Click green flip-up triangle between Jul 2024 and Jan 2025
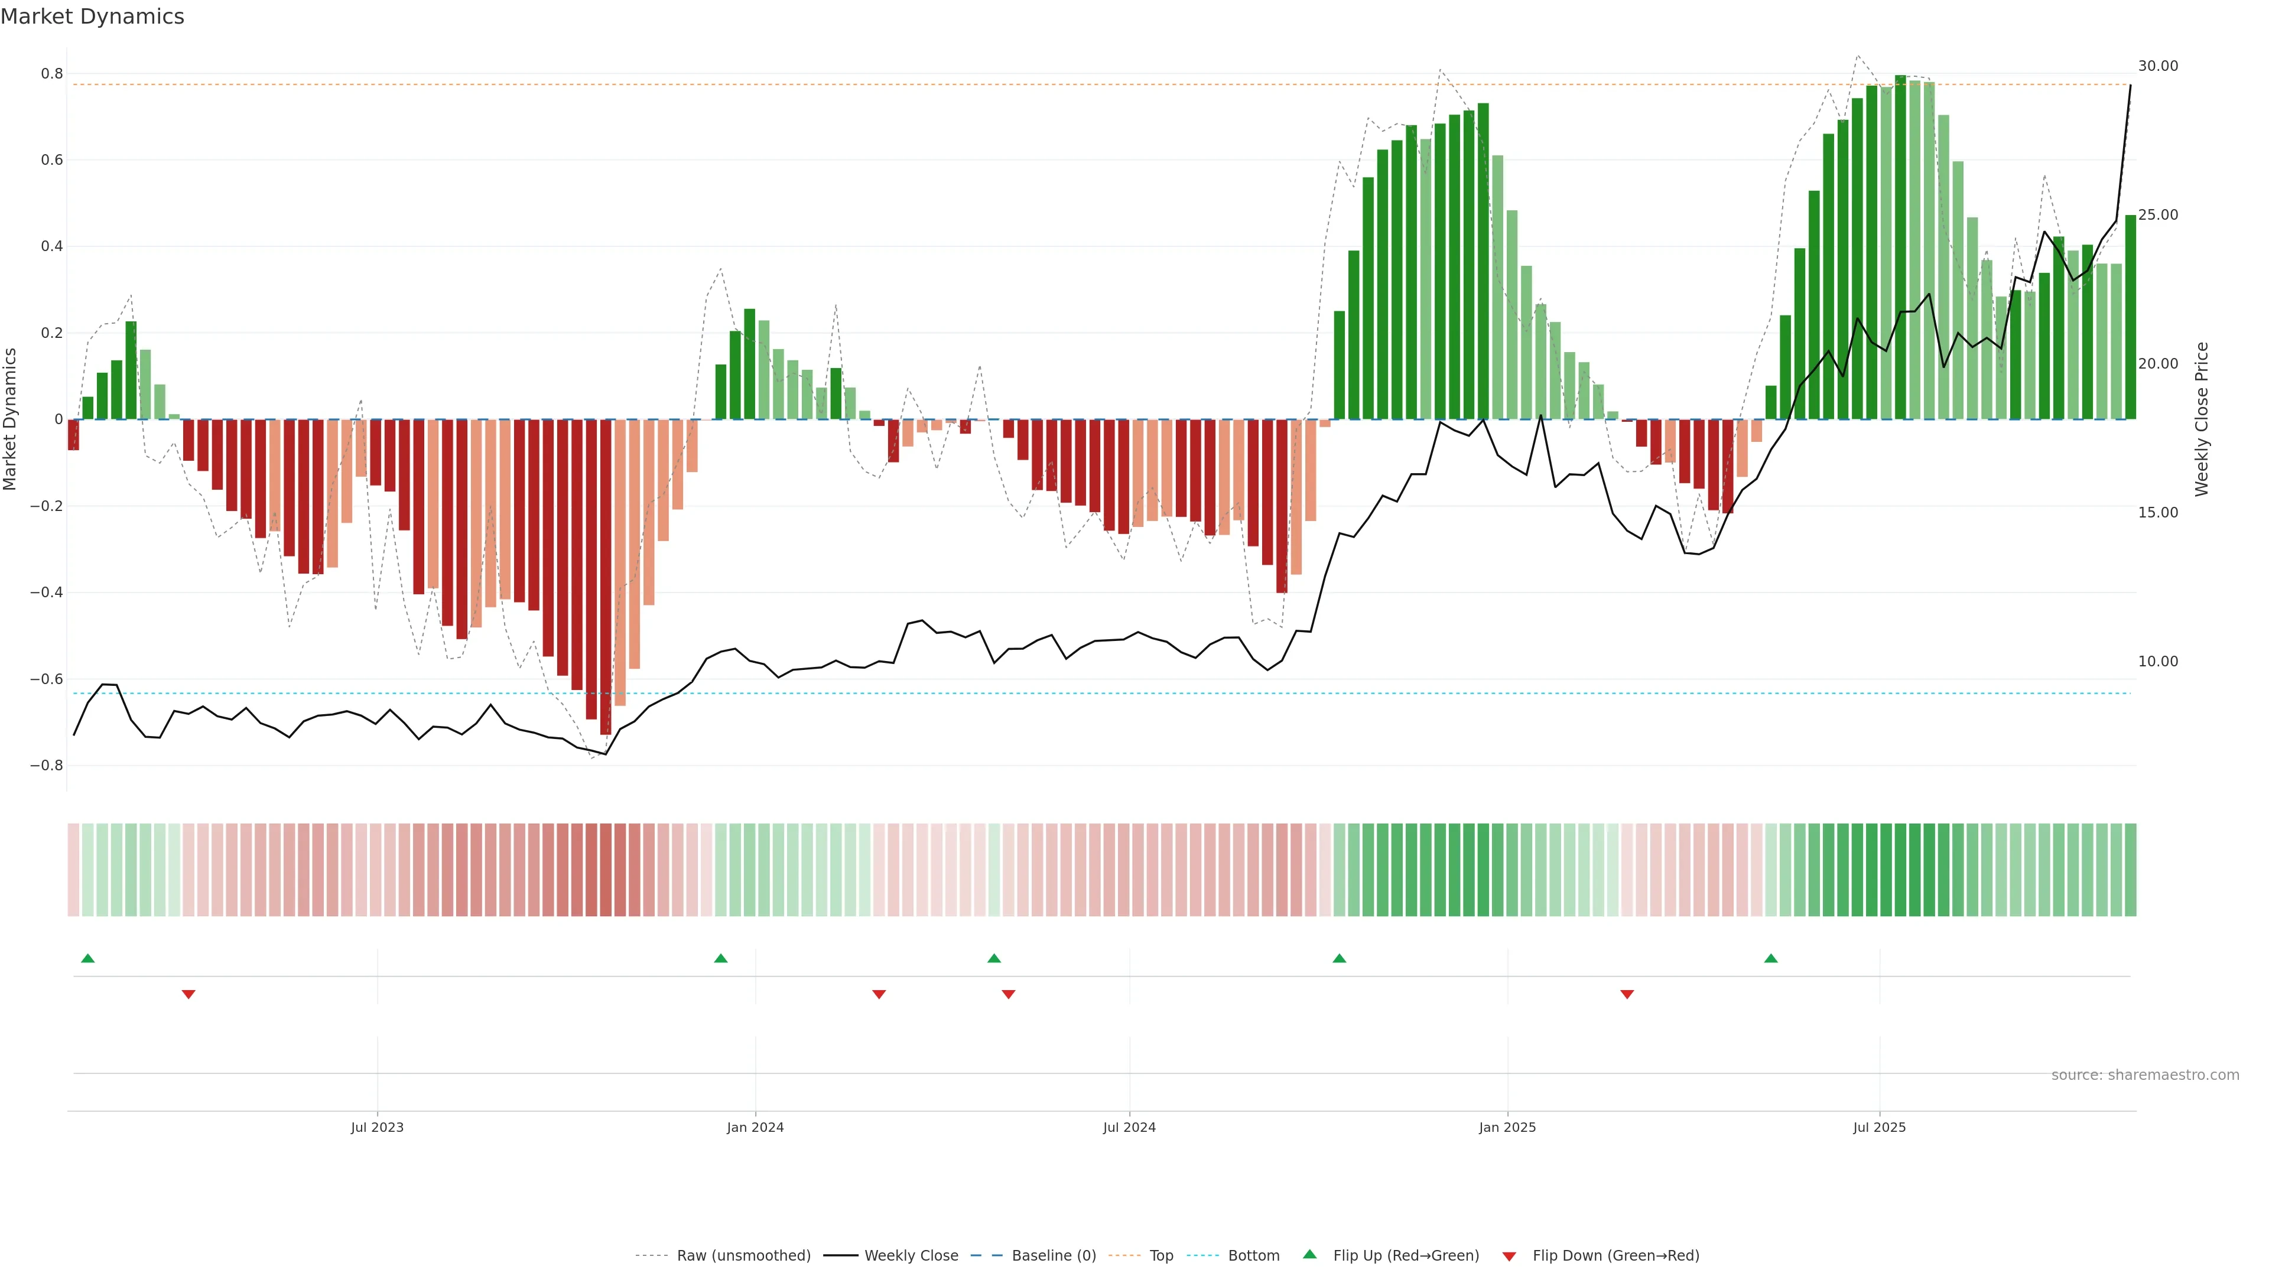The image size is (2269, 1276). click(x=1339, y=958)
